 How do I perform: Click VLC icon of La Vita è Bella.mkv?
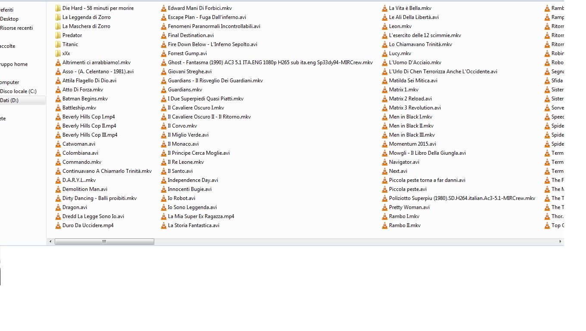tap(385, 8)
